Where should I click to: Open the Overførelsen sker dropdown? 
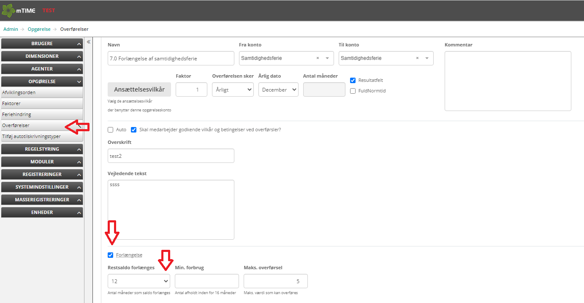[233, 89]
